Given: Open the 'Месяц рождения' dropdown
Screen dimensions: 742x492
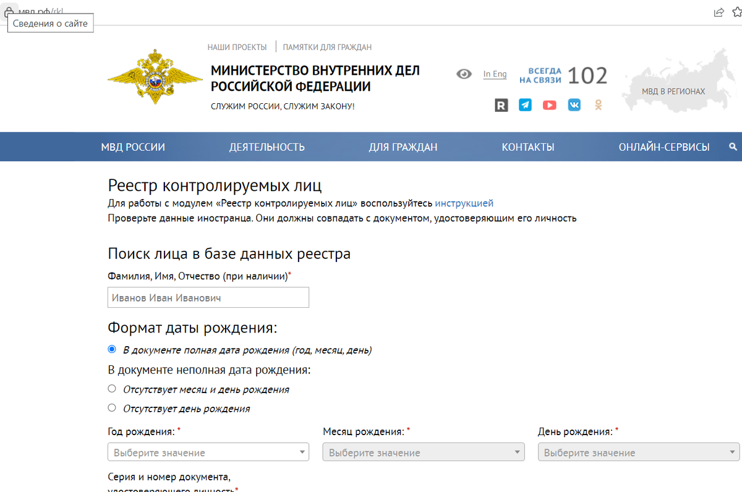Looking at the screenshot, I should pyautogui.click(x=423, y=452).
